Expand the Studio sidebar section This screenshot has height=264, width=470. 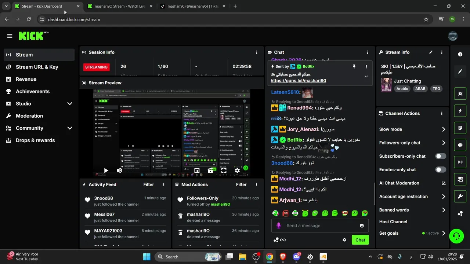click(x=70, y=104)
